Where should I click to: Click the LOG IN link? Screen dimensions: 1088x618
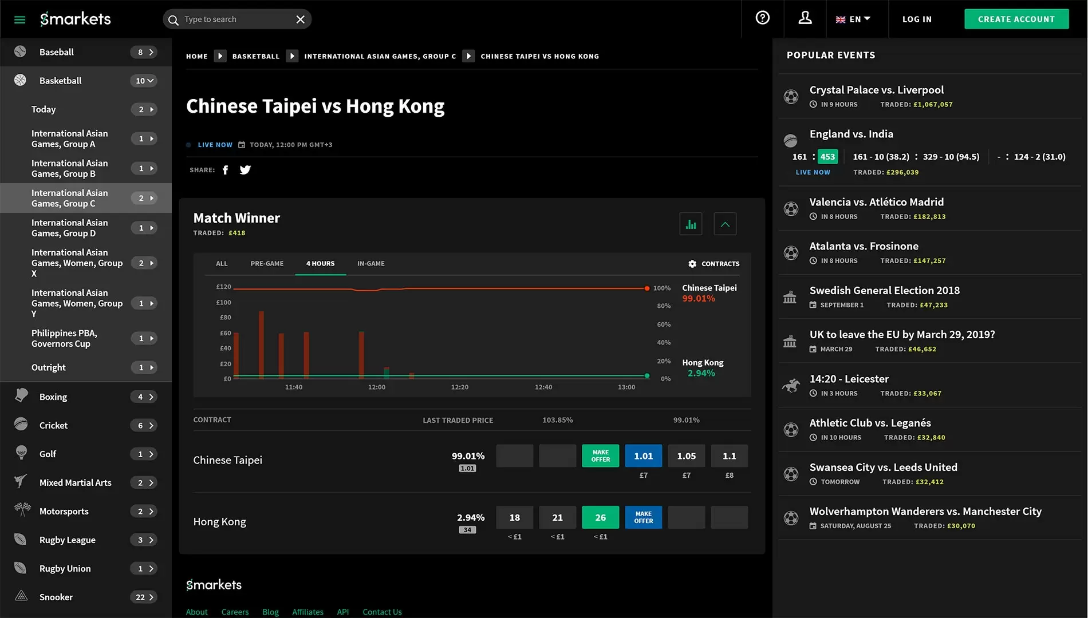coord(917,19)
